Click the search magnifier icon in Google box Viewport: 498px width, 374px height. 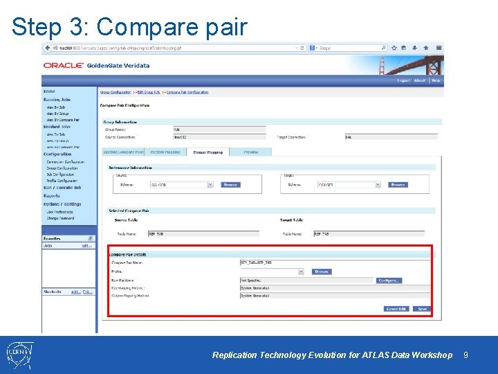[x=383, y=48]
